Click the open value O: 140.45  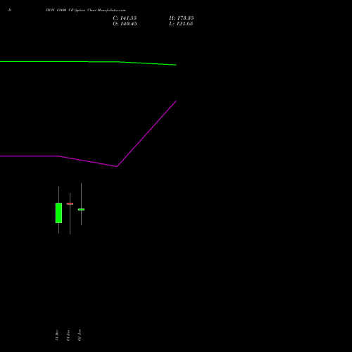click(x=125, y=24)
